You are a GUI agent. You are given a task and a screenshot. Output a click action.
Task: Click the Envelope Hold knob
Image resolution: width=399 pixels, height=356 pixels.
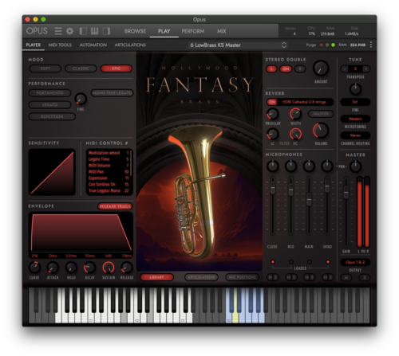point(71,268)
